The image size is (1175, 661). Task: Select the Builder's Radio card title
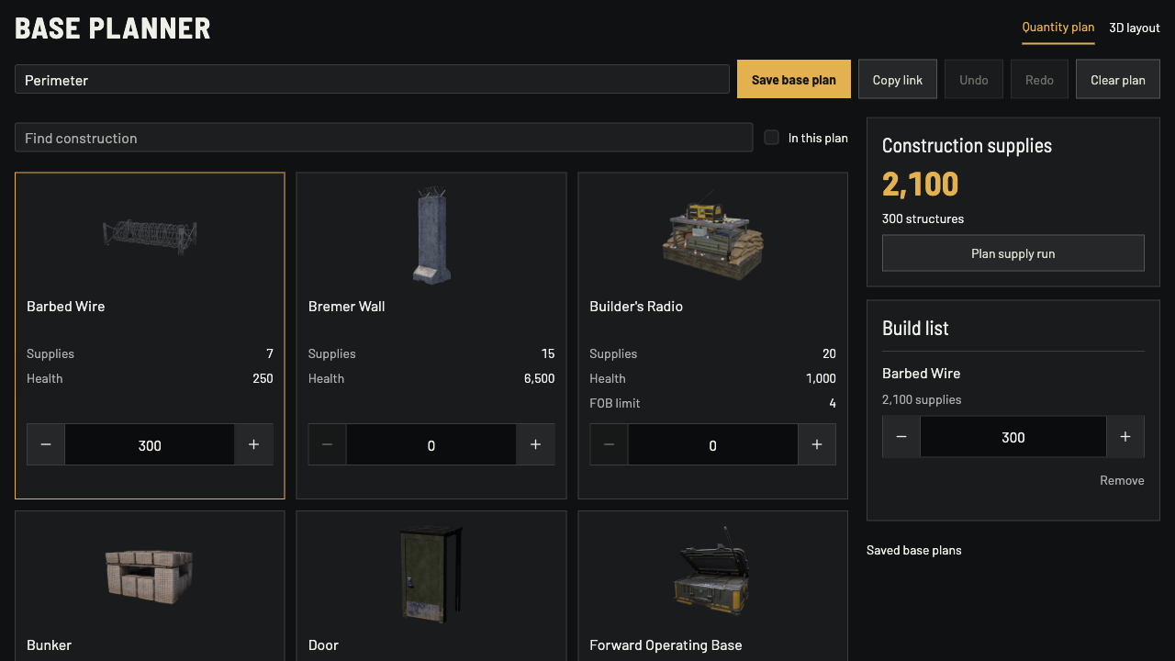(636, 307)
